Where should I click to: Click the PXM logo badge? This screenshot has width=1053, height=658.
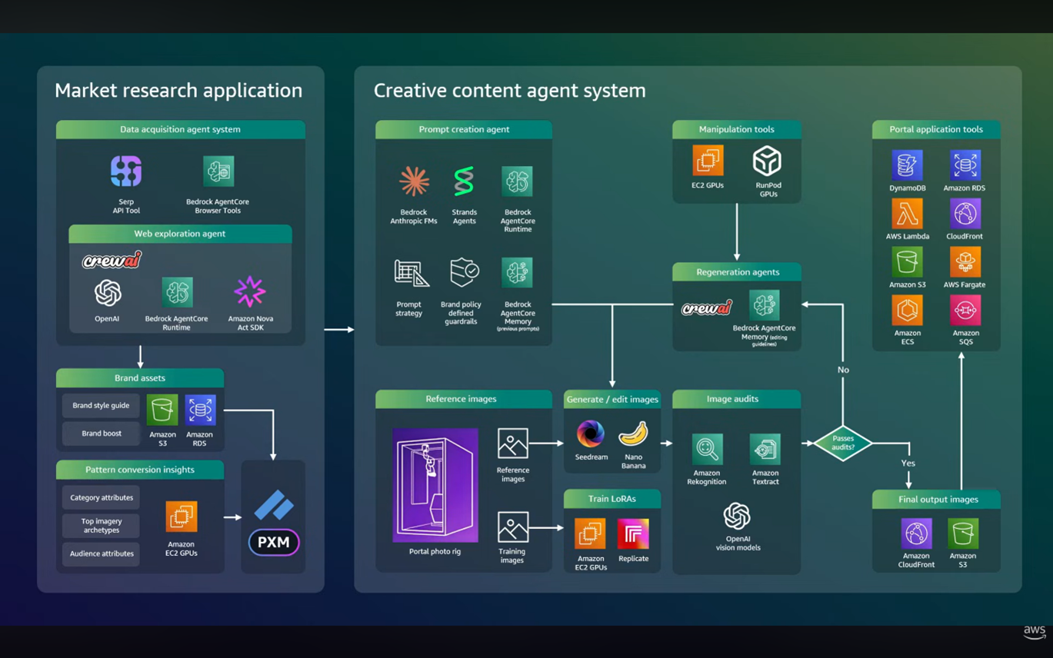point(274,542)
